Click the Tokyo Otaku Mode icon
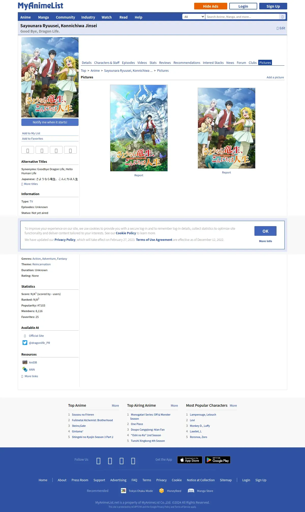 pyautogui.click(x=123, y=491)
